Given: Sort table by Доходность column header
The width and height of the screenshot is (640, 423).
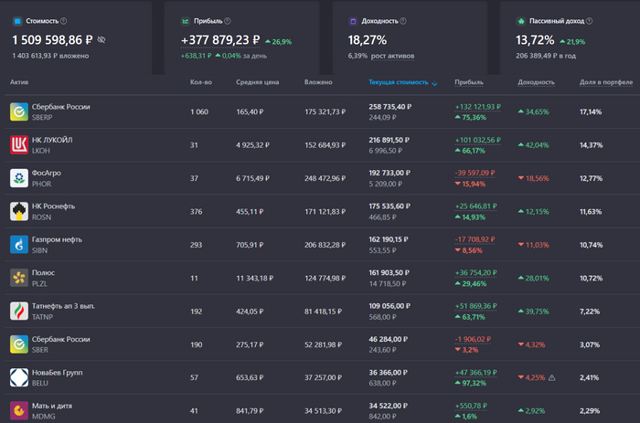Looking at the screenshot, I should coord(536,82).
